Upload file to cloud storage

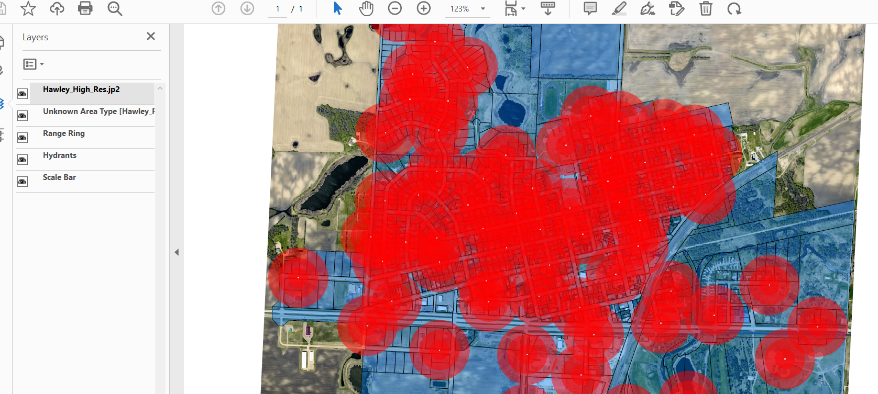pos(57,8)
